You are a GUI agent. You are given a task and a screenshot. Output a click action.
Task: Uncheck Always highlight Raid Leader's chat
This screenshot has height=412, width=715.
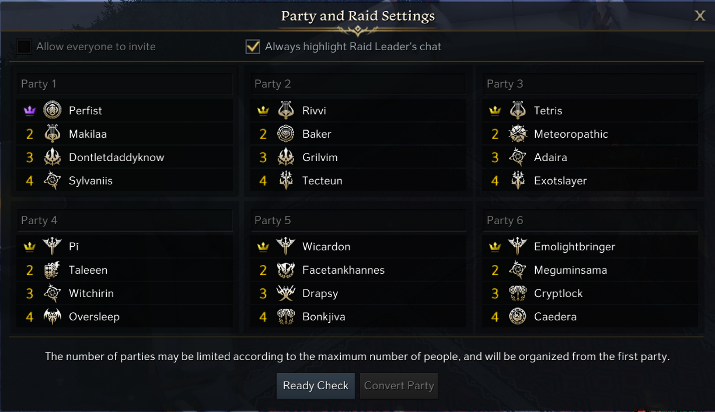coord(253,47)
